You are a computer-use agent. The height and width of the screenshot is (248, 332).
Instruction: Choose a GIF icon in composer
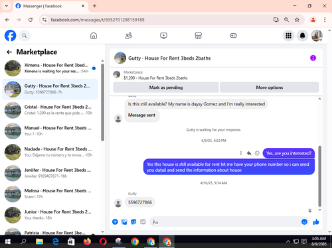point(143,221)
